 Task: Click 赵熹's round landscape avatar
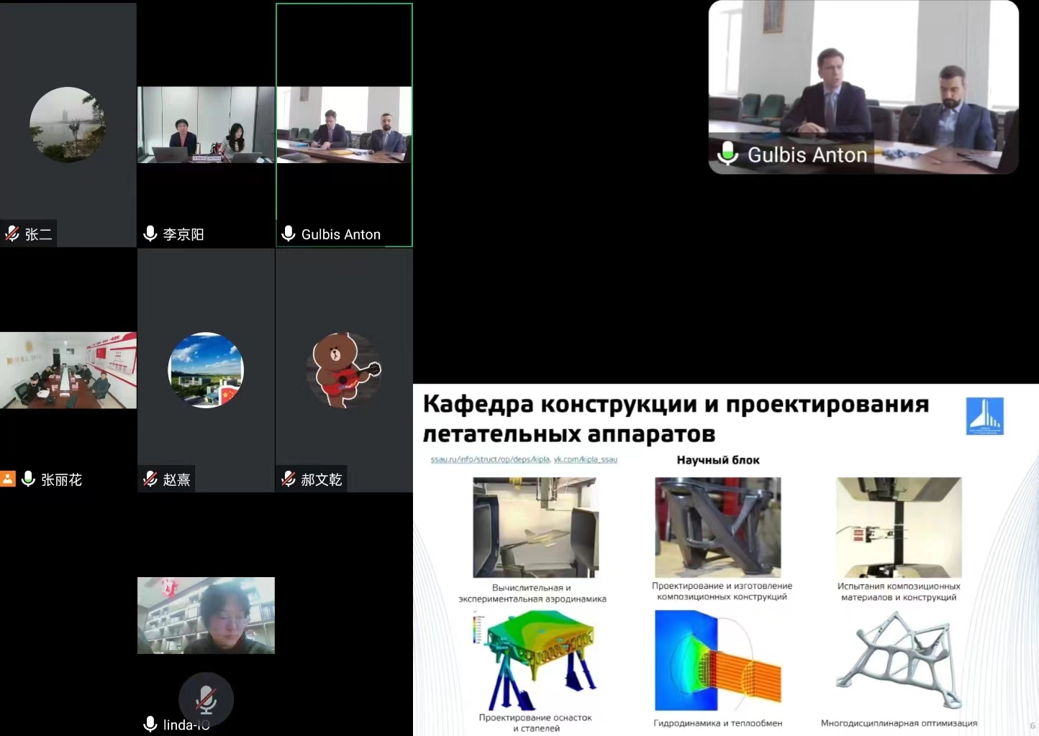coord(206,370)
